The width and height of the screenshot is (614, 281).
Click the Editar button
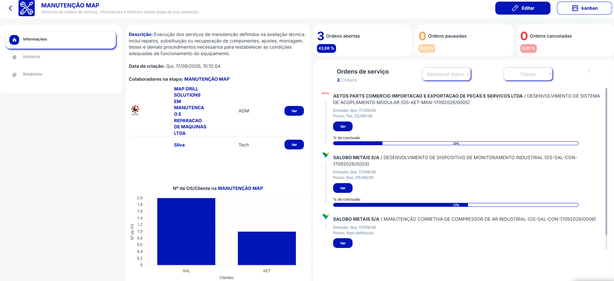(523, 8)
